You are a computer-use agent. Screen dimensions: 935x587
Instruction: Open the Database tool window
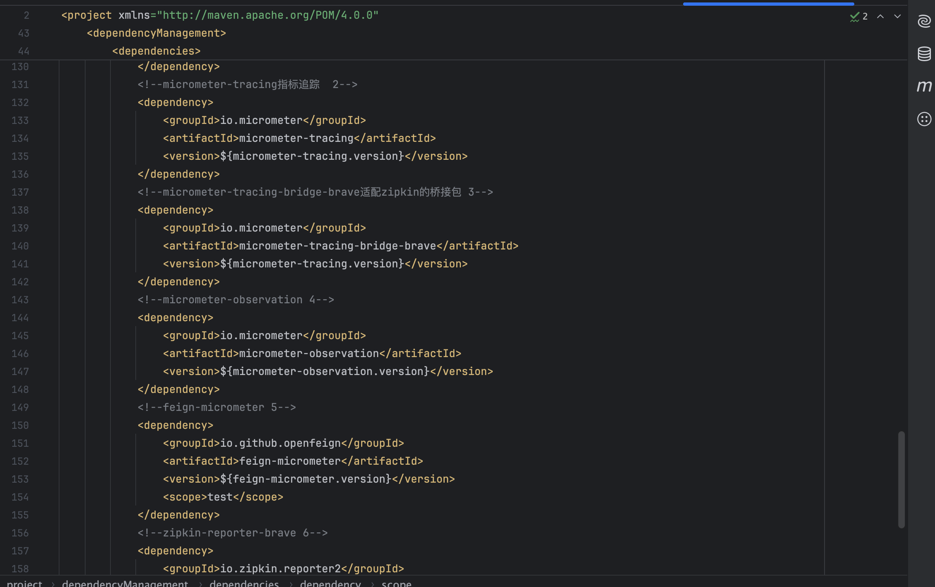point(924,53)
